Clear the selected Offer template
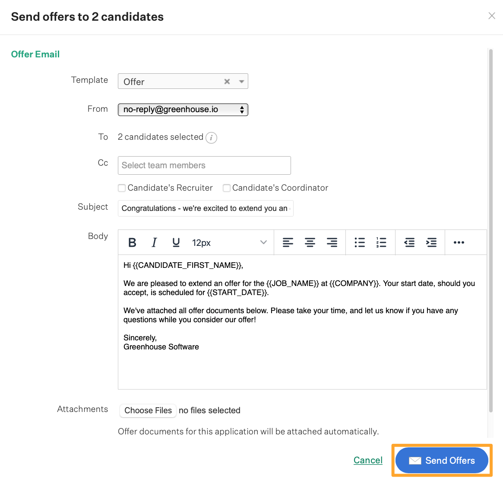Screen dimensions: 503x484 click(227, 82)
